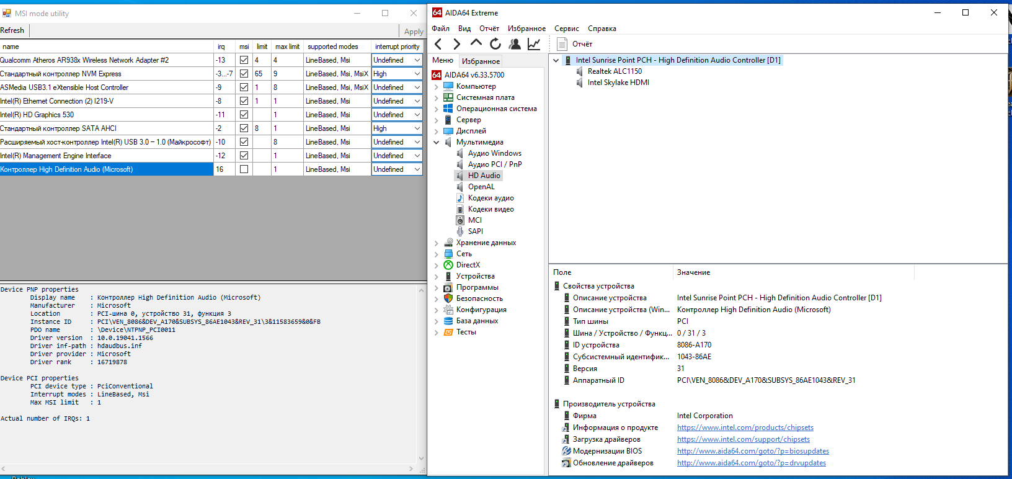Sort MSI utility list by irq column
Viewport: 1012px width, 479px height.
[224, 47]
